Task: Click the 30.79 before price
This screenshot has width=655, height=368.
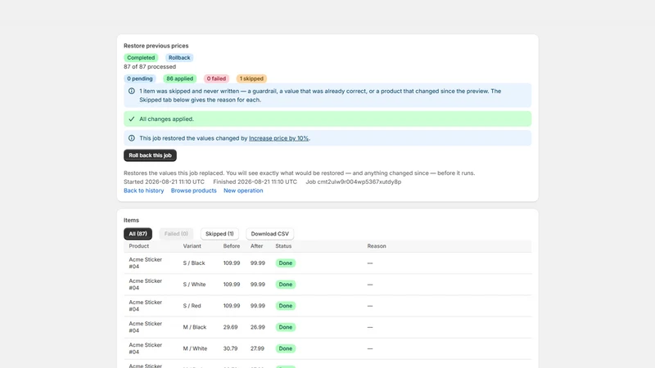Action: [x=230, y=348]
